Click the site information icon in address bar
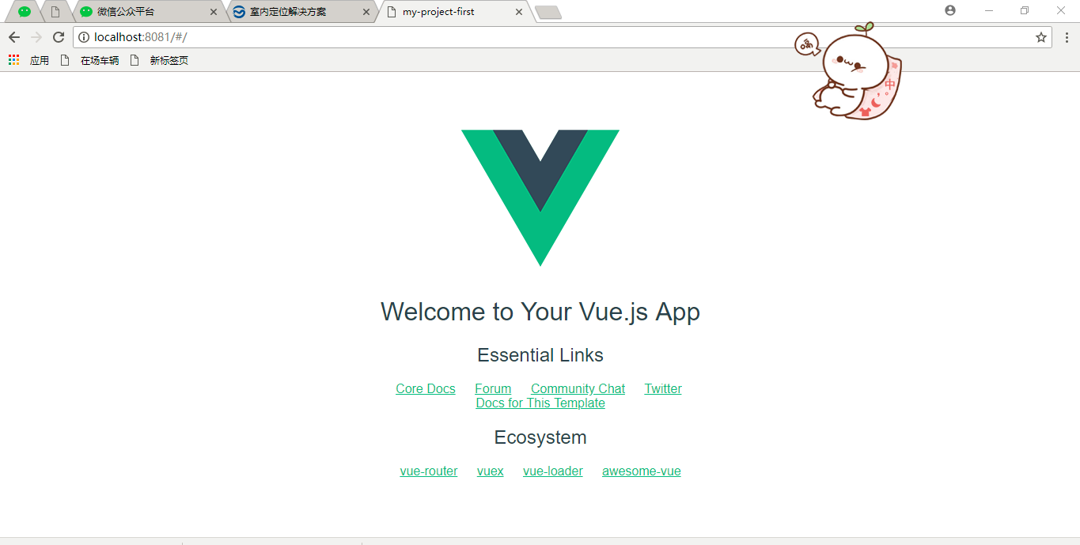1080x545 pixels. point(84,37)
